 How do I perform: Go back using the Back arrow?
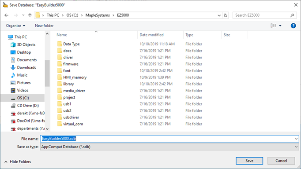click(x=6, y=15)
